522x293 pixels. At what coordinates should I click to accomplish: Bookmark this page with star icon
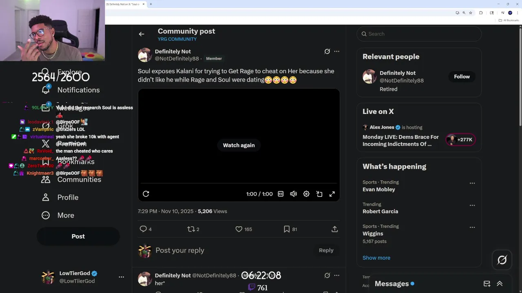(x=471, y=13)
